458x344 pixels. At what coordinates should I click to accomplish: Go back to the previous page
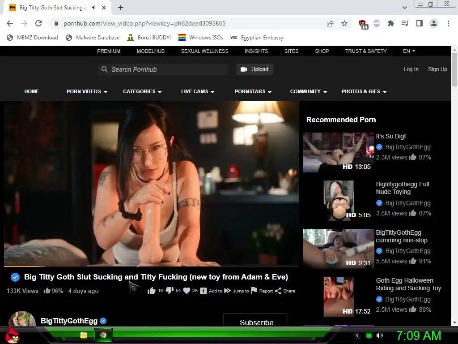tap(10, 23)
